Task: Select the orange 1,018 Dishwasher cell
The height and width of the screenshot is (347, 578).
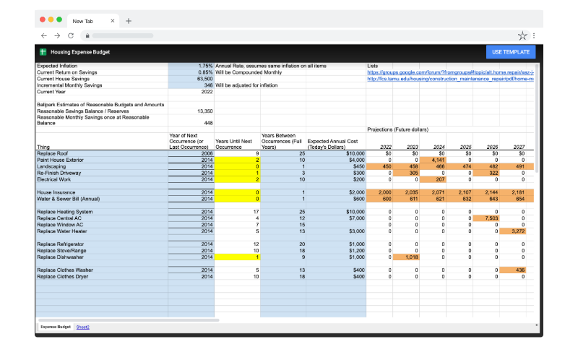Action: pyautogui.click(x=406, y=257)
